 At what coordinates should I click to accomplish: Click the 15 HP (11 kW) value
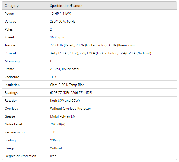[60, 14]
